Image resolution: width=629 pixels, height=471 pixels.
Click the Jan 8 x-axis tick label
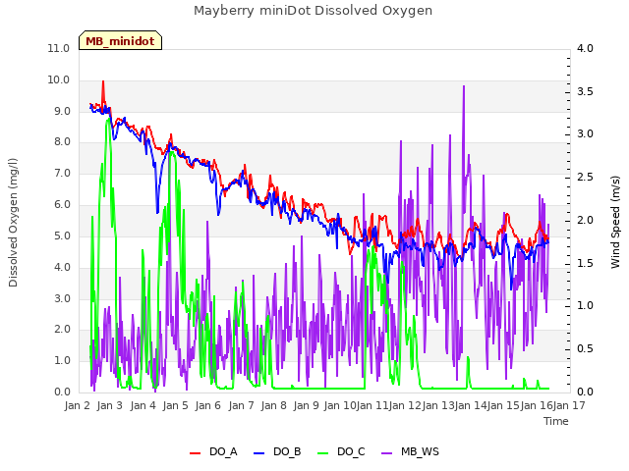pos(273,405)
